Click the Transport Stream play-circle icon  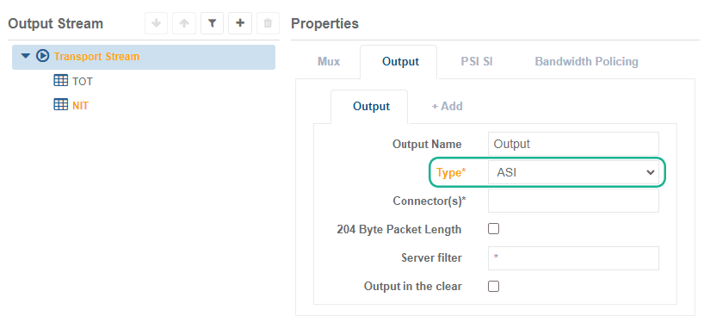pyautogui.click(x=42, y=57)
